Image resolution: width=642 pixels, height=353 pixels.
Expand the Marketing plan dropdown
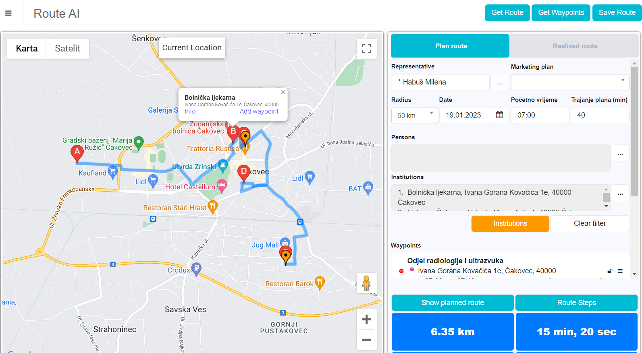click(570, 82)
